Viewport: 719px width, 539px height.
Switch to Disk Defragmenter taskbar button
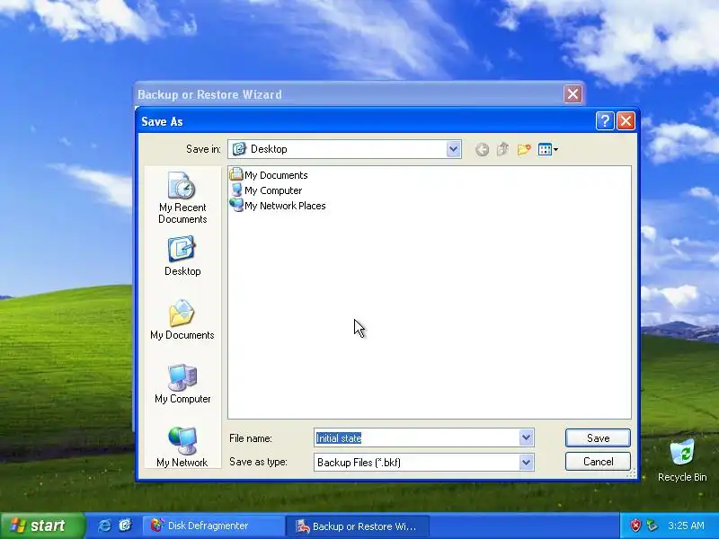[x=213, y=526]
